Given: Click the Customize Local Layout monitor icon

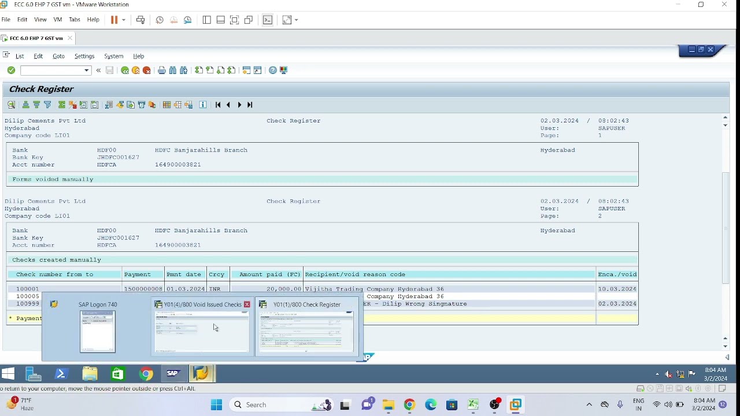Looking at the screenshot, I should (284, 70).
